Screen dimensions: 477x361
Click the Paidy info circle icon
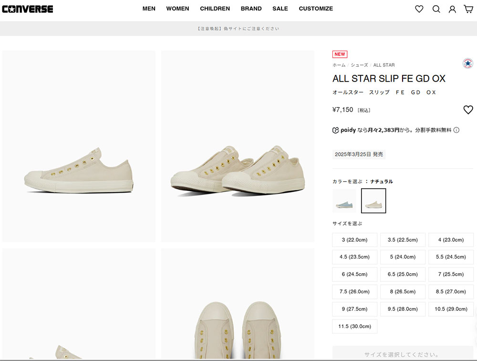456,130
